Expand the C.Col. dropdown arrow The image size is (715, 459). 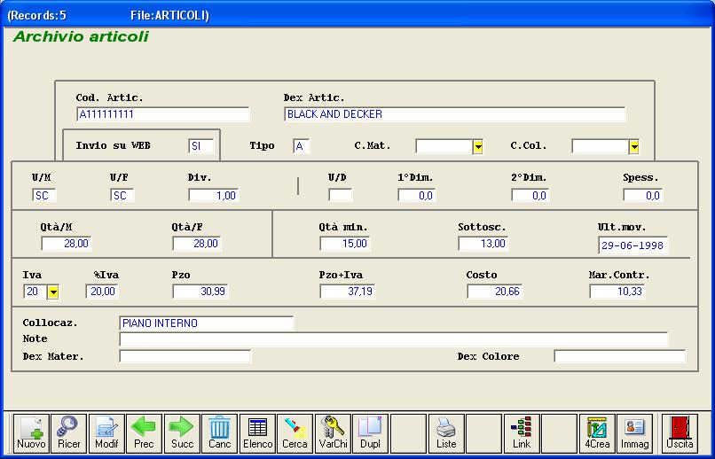click(634, 146)
